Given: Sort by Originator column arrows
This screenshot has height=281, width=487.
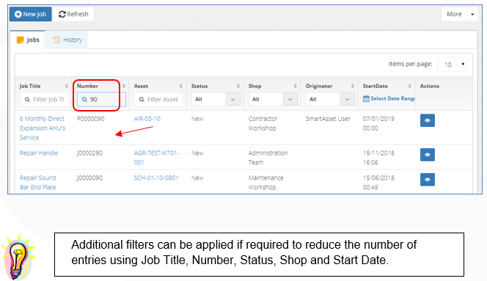Looking at the screenshot, I should [x=352, y=86].
